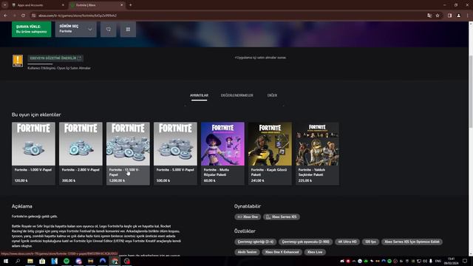This screenshot has height=266, width=473.
Task: Click the grid icon button beside the wishlist button
Action: [128, 30]
